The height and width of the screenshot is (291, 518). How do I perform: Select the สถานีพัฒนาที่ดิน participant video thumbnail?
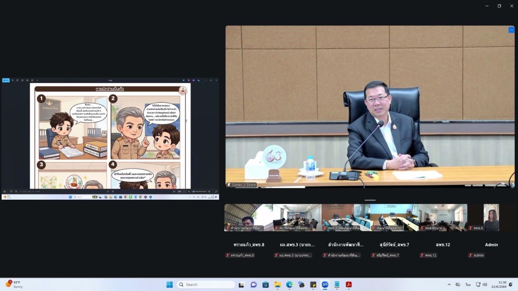297,217
